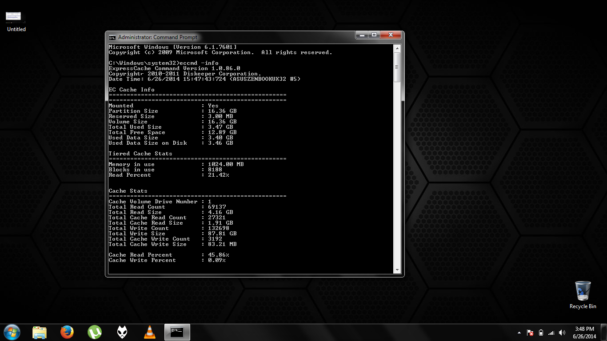Screen dimensions: 607x341
Task: Click 'EC Cache Info' heading
Action: point(132,90)
